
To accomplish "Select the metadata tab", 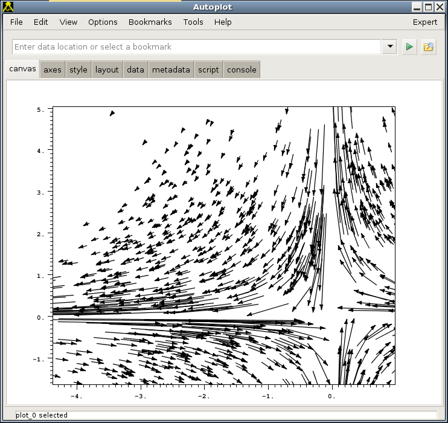I will [171, 69].
